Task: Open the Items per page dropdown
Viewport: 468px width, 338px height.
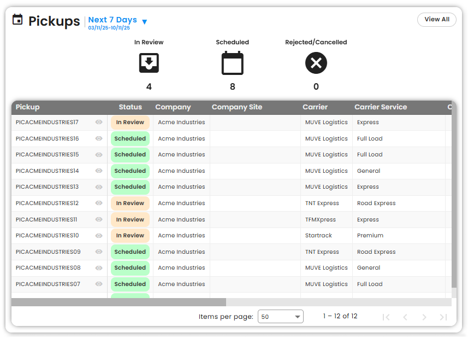Action: [280, 317]
